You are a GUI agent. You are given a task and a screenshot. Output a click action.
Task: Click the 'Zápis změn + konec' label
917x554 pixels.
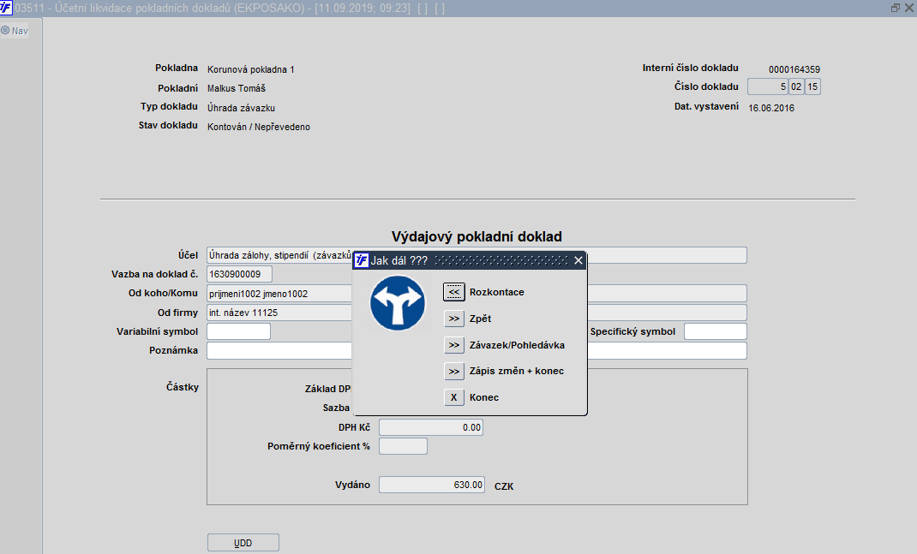point(517,371)
